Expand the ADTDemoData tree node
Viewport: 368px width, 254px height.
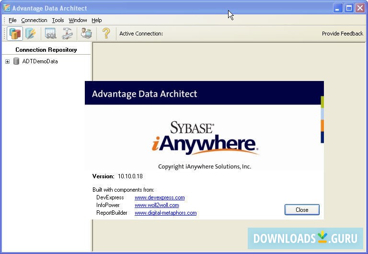(8, 61)
